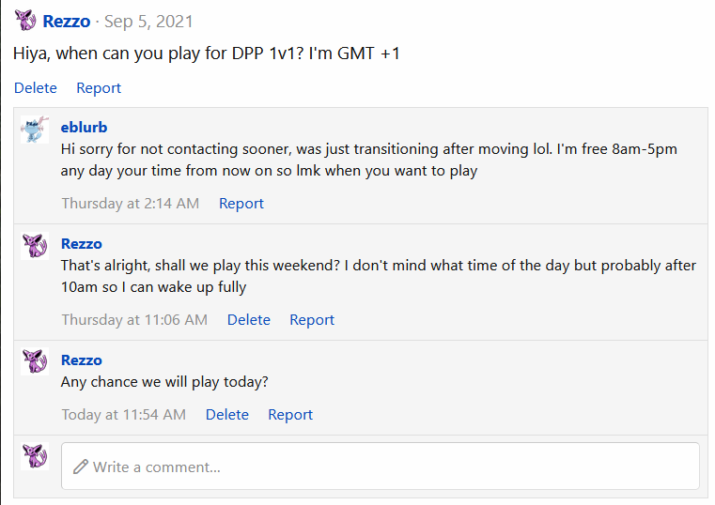
Task: Click the pencil icon in comment box
Action: pos(80,467)
